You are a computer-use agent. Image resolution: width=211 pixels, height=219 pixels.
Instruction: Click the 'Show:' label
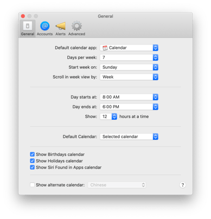pos(91,117)
